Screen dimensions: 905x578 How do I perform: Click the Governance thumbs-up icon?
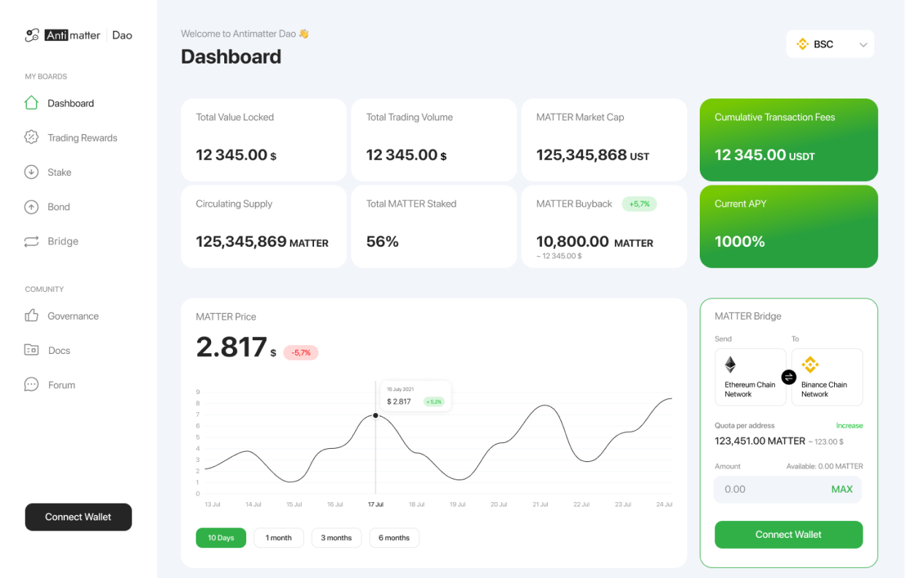pos(31,316)
